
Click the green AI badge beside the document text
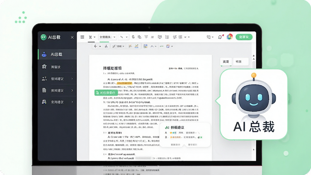tap(106, 93)
